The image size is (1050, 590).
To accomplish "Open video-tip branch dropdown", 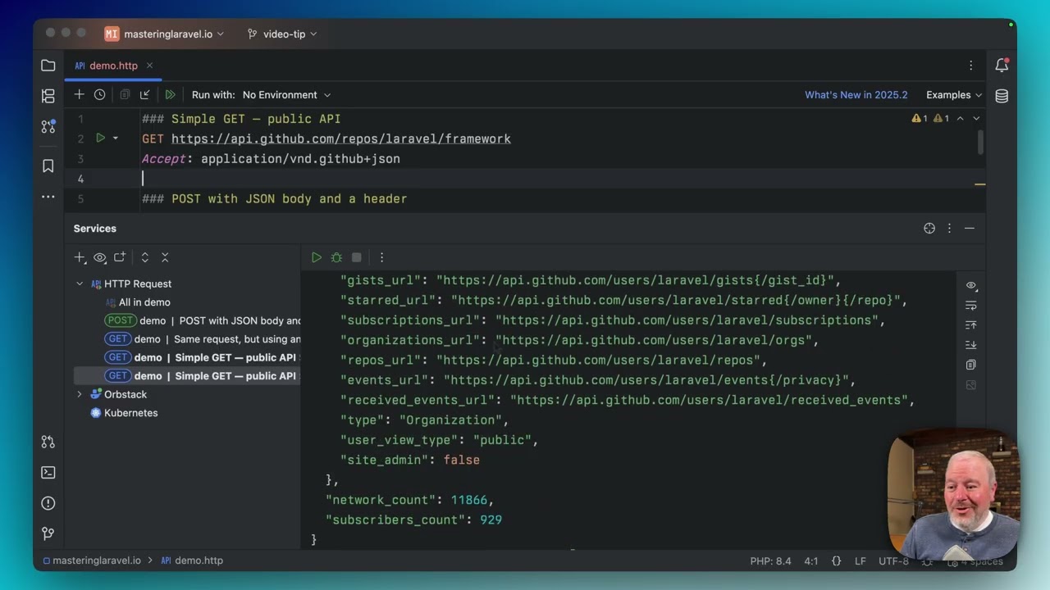I will [283, 34].
